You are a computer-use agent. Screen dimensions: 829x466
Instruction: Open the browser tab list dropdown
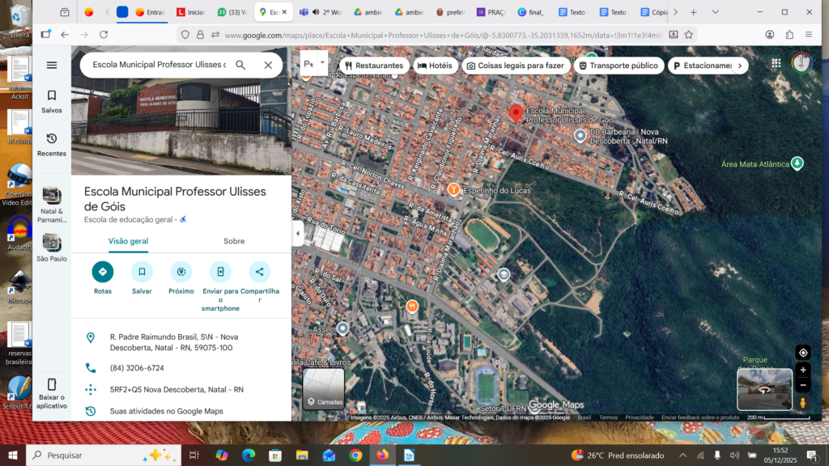tap(715, 12)
